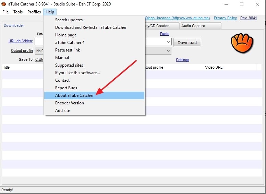Click the Video URL column header
This screenshot has height=194, width=266.
[230, 67]
